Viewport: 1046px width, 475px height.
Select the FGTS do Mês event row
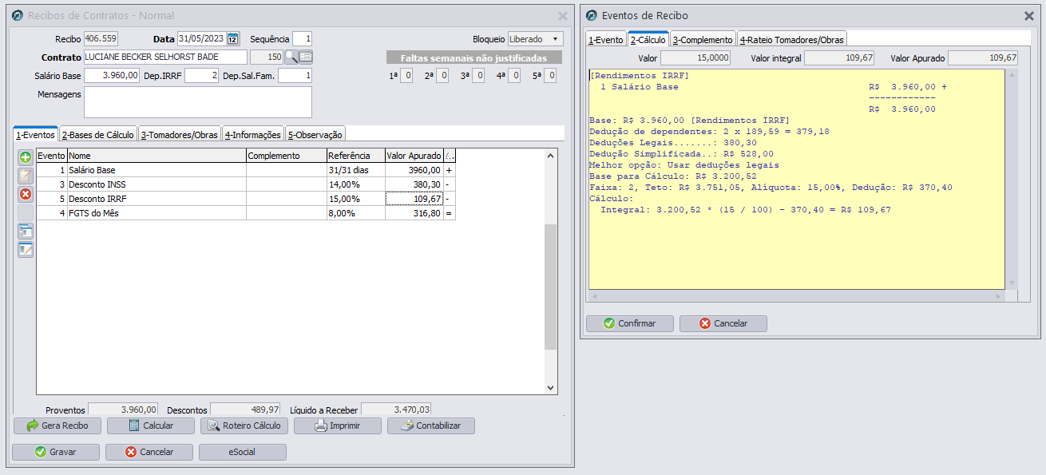pos(246,213)
